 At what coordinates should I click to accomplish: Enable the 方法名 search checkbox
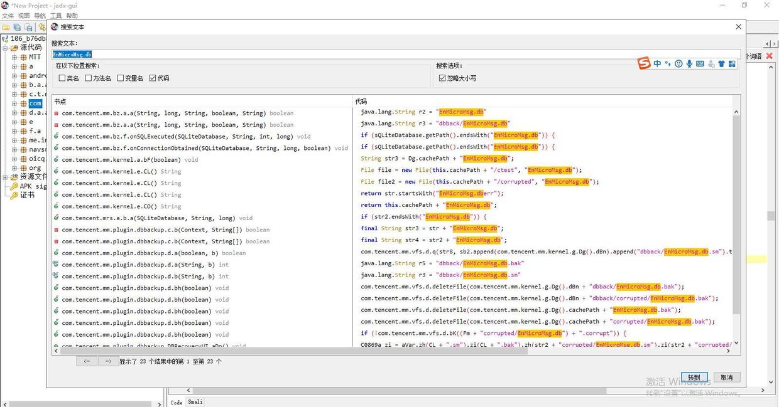89,78
